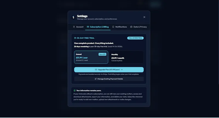Image resolution: width=219 pixels, height=118 pixels.
Task: Click the app logo beside Settings title
Action: 73,17
